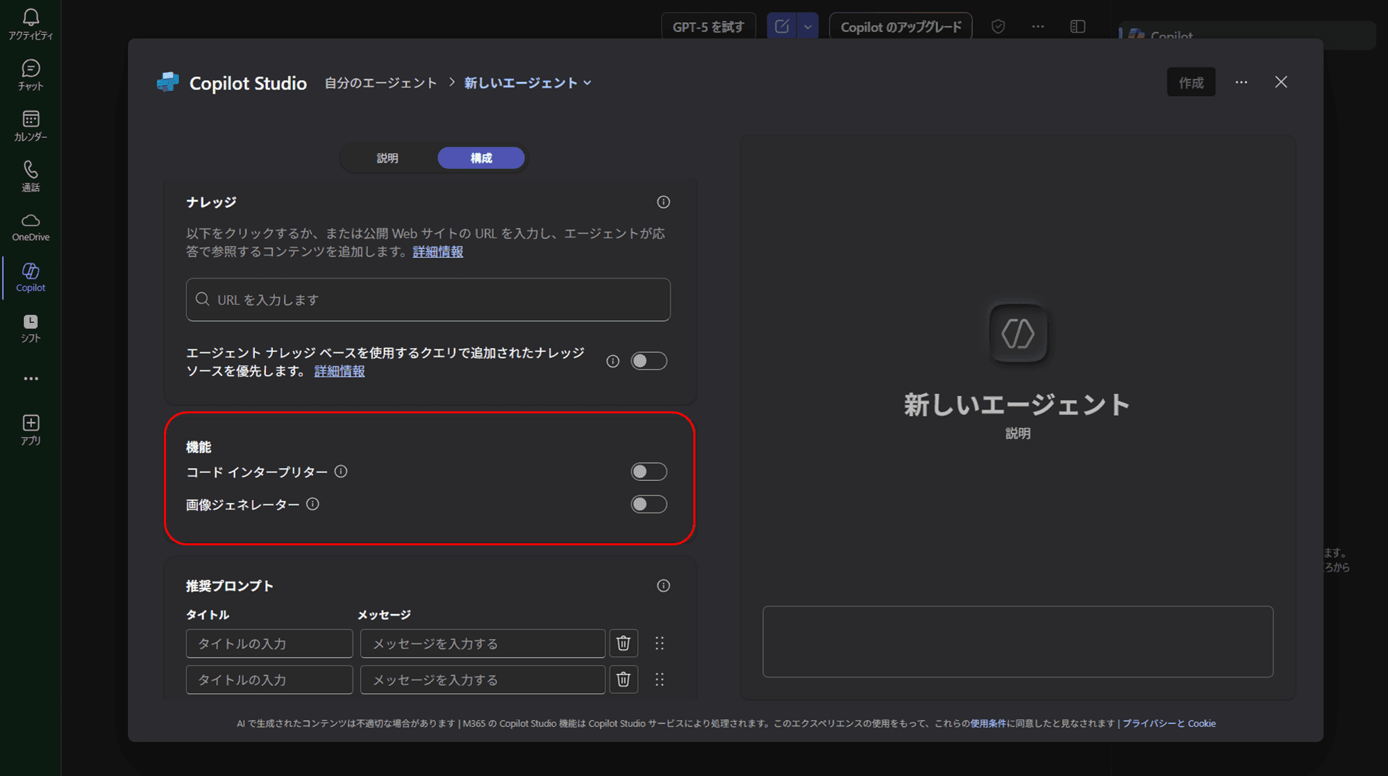Enable the コード インタープリター toggle
Image resolution: width=1388 pixels, height=776 pixels.
click(649, 471)
